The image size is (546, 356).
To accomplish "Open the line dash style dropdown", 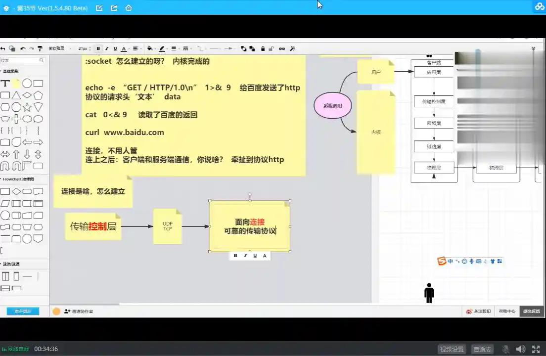I will coord(186,49).
